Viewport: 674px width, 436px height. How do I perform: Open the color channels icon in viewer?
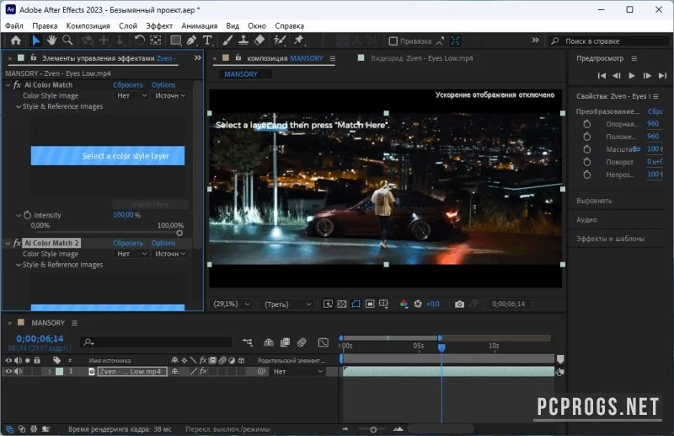tap(404, 304)
